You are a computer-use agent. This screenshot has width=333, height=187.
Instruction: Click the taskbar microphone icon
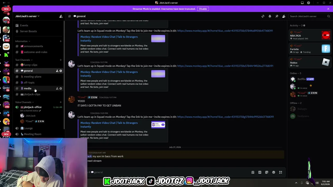click(x=302, y=183)
